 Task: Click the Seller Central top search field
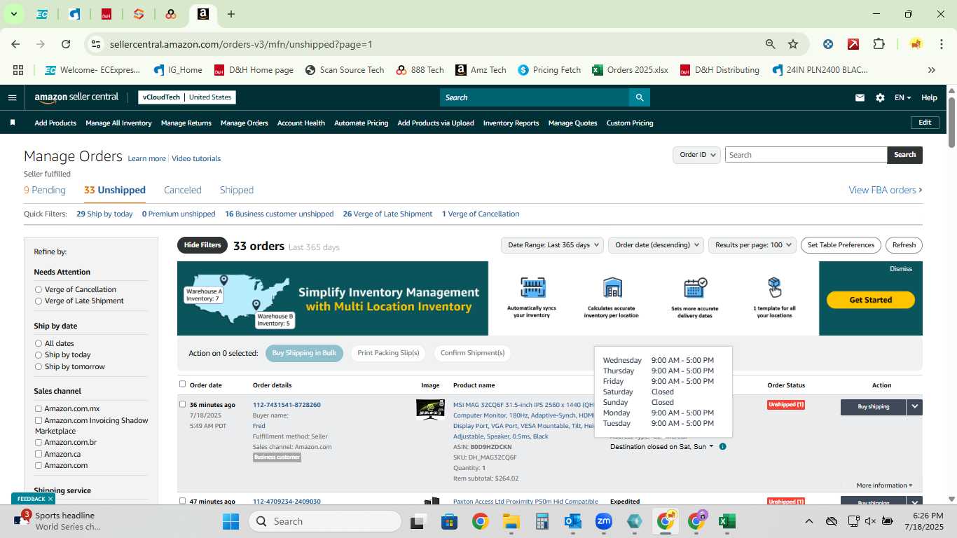coord(534,97)
